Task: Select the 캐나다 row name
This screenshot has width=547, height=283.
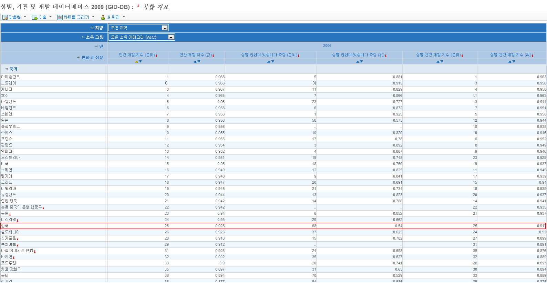Action: pyautogui.click(x=7, y=89)
